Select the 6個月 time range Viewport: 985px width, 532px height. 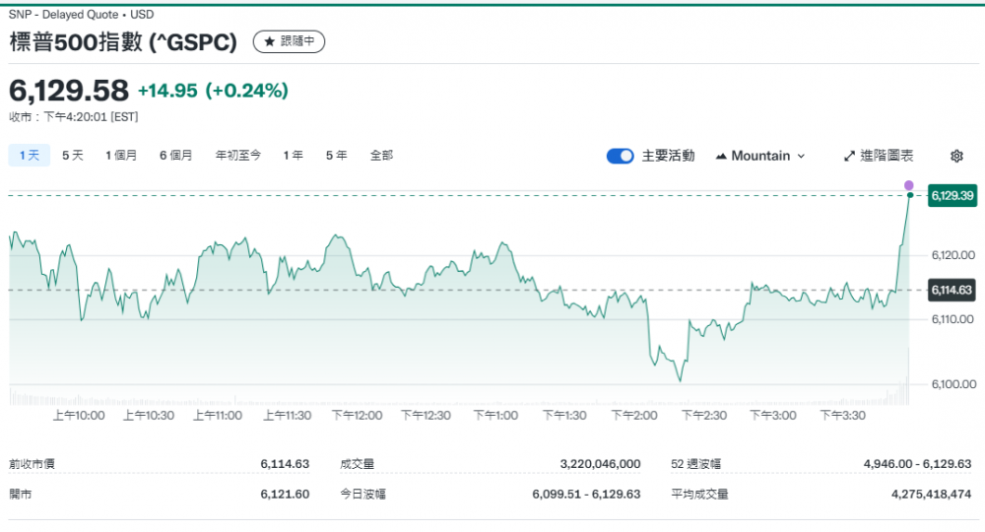[176, 155]
